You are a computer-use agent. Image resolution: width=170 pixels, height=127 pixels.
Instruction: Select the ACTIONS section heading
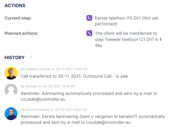tap(15, 6)
